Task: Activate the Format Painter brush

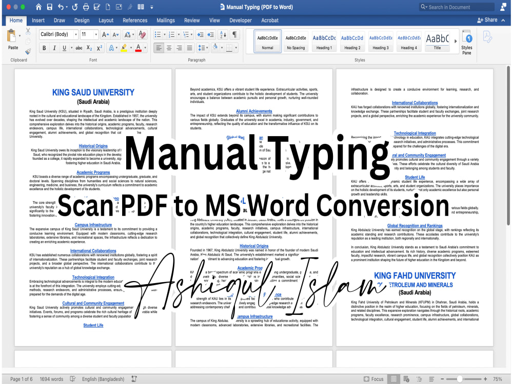Action: [28, 51]
